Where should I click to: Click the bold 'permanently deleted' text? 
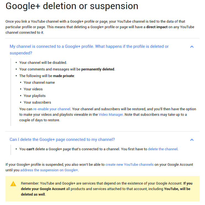click(x=98, y=69)
